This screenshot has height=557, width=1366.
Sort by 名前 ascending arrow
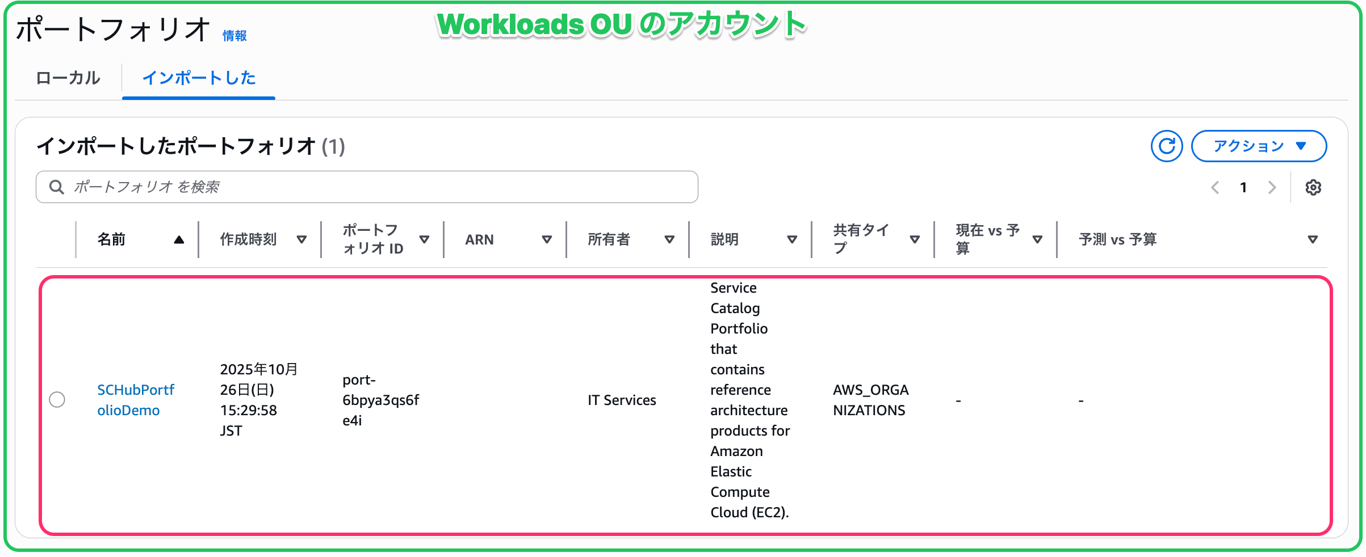179,239
